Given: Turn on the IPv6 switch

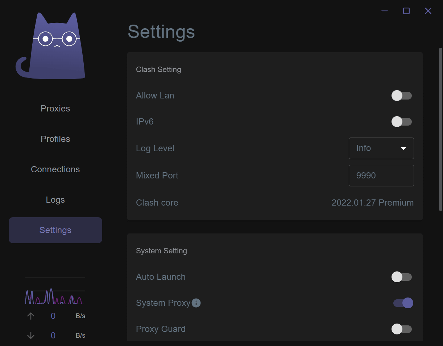Looking at the screenshot, I should point(402,122).
